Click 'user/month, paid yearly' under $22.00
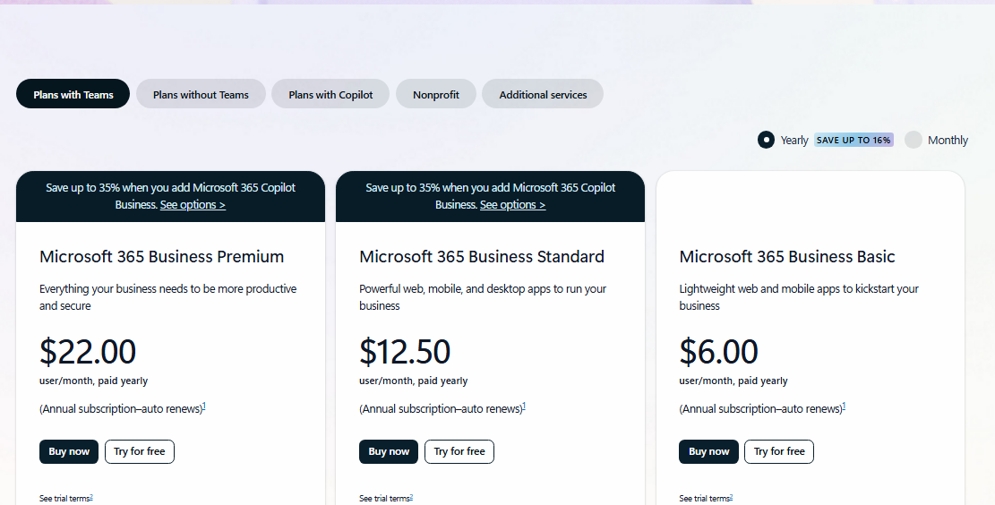The height and width of the screenshot is (505, 995). coord(93,381)
